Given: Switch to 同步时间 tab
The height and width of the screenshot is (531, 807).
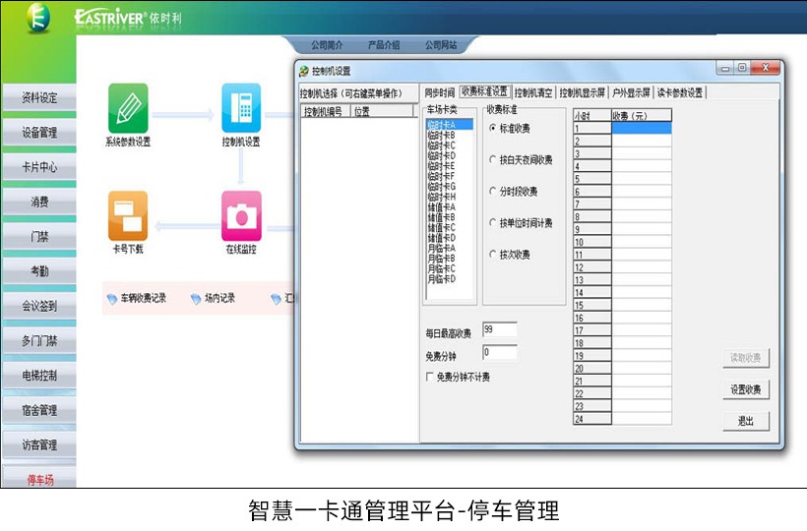Looking at the screenshot, I should (439, 92).
